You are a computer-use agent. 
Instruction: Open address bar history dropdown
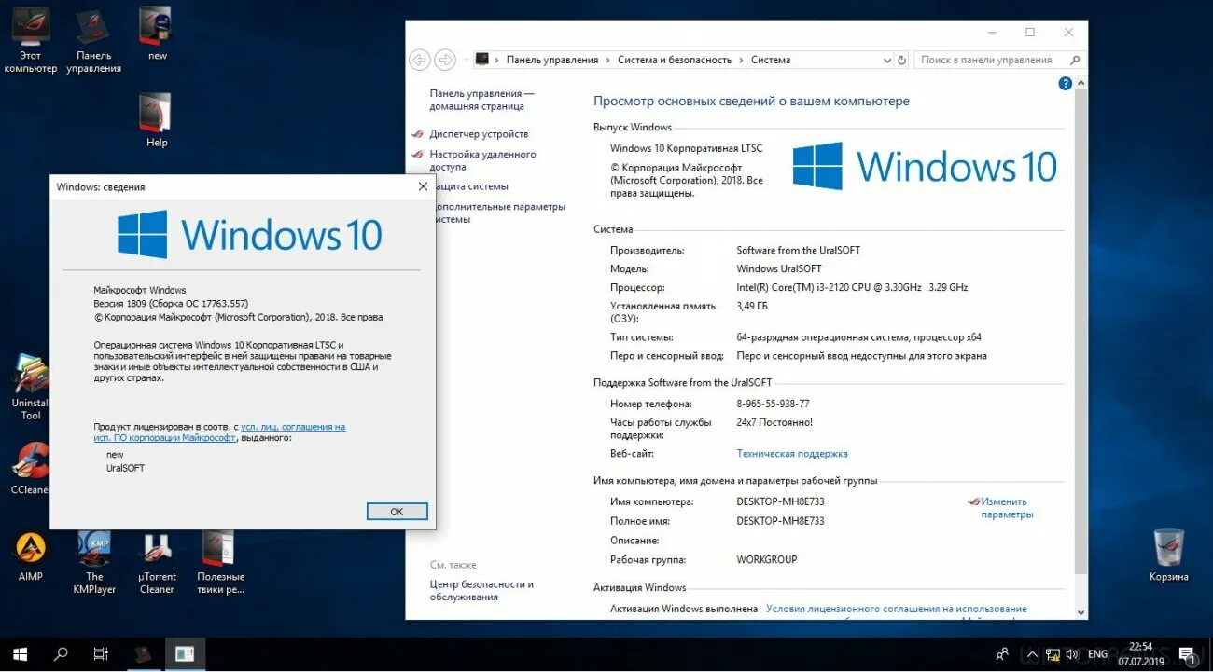pos(886,60)
